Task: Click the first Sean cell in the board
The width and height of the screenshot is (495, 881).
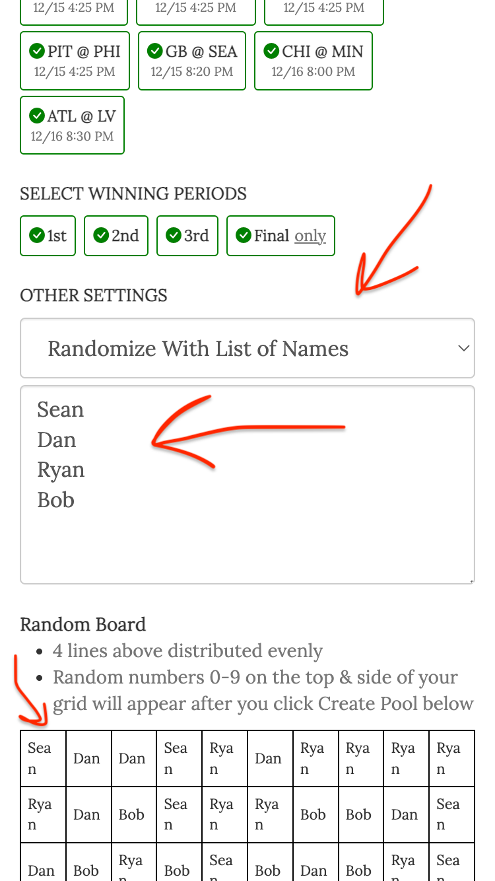Action: 43,758
